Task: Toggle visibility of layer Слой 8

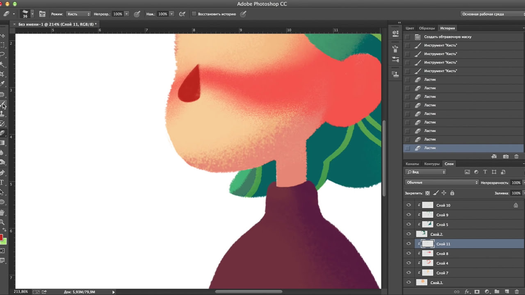Action: point(409,254)
